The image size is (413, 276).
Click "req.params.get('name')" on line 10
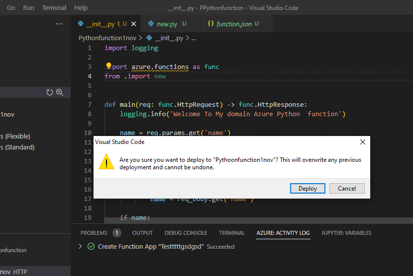[189, 133]
